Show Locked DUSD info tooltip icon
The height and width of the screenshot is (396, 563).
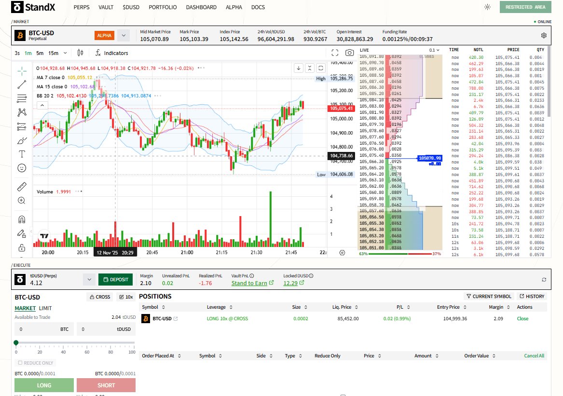(x=311, y=276)
